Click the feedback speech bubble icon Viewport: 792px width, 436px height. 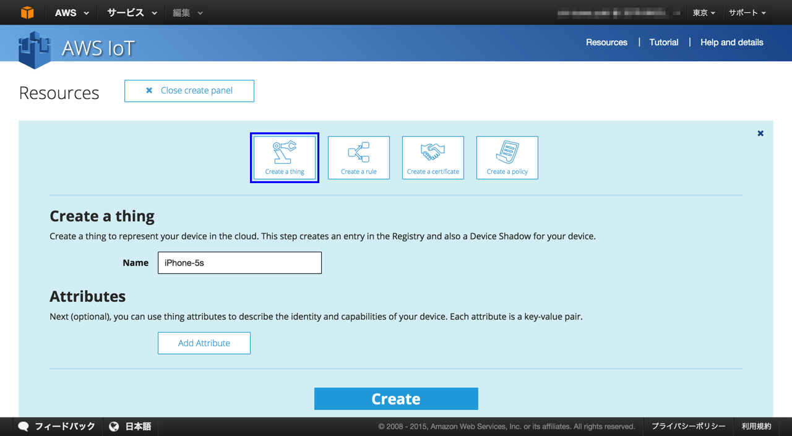tap(24, 426)
